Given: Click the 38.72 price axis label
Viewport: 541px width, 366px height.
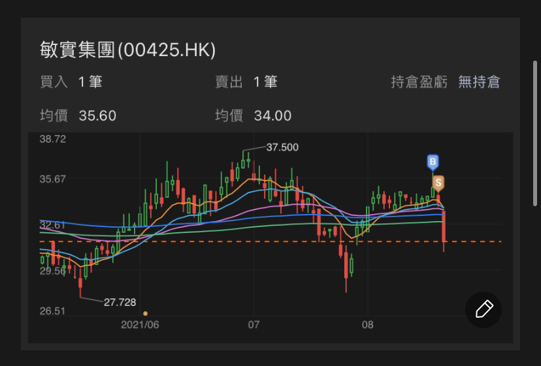Looking at the screenshot, I should tap(52, 139).
